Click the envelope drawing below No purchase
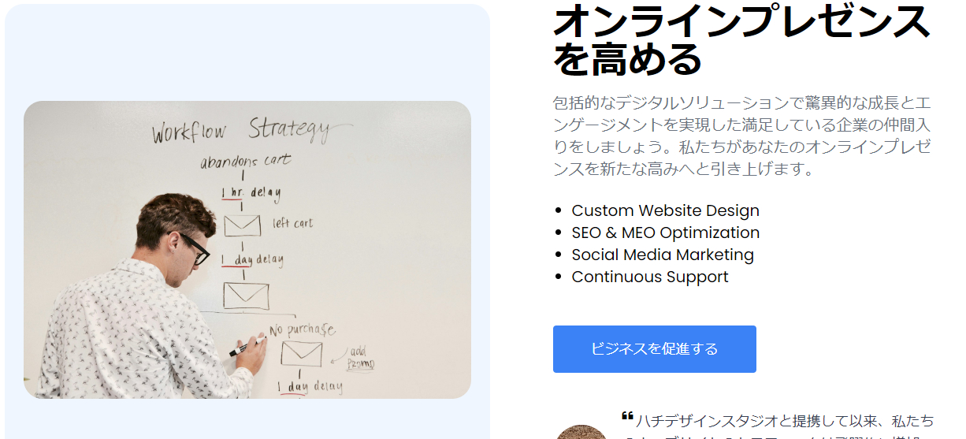Screen dimensions: 966x439 [301, 354]
